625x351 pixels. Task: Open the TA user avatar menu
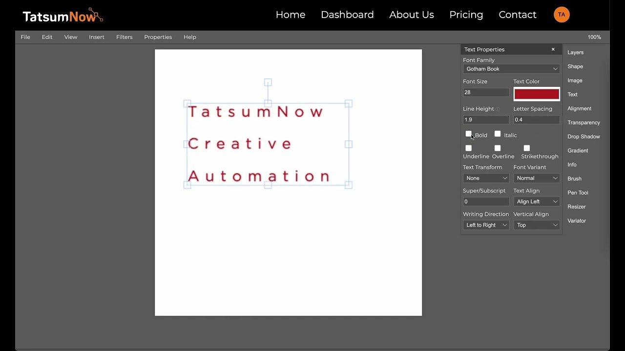click(x=562, y=15)
